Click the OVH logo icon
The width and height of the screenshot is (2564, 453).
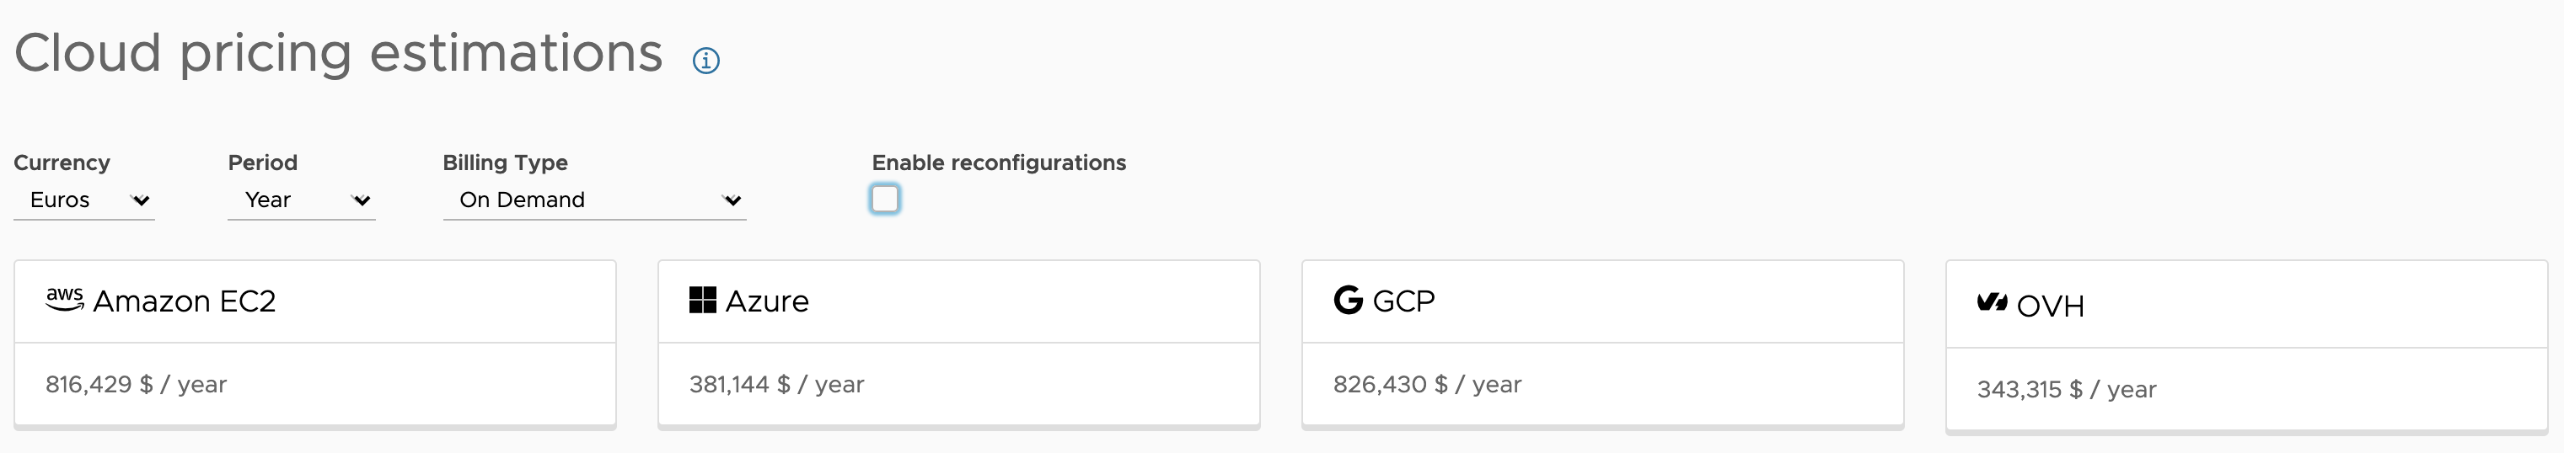point(1992,302)
